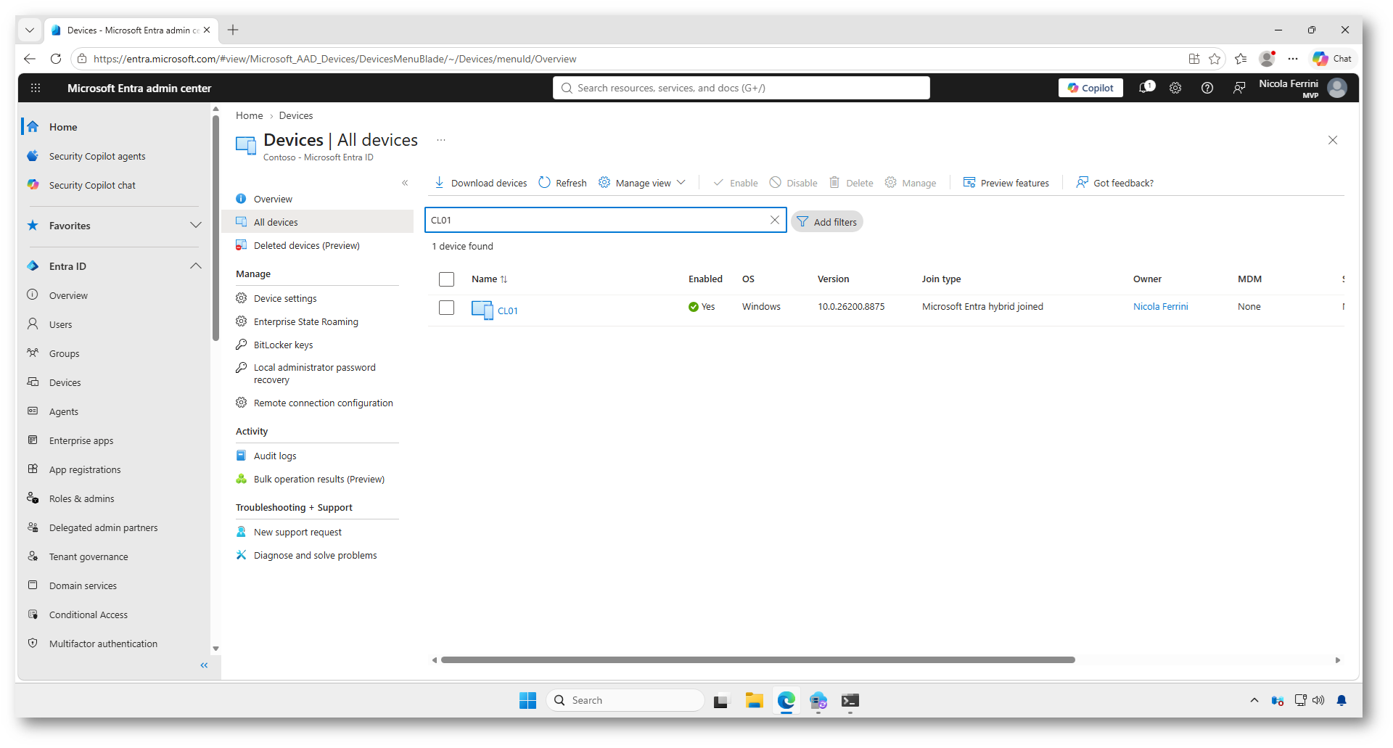The width and height of the screenshot is (1393, 748).
Task: Open the app launcher waffle icon
Action: (36, 88)
